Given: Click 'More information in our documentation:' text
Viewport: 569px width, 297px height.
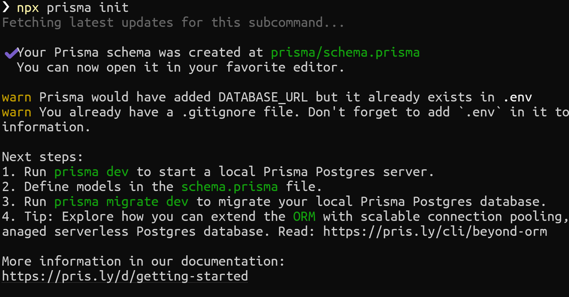Looking at the screenshot, I should (x=143, y=261).
